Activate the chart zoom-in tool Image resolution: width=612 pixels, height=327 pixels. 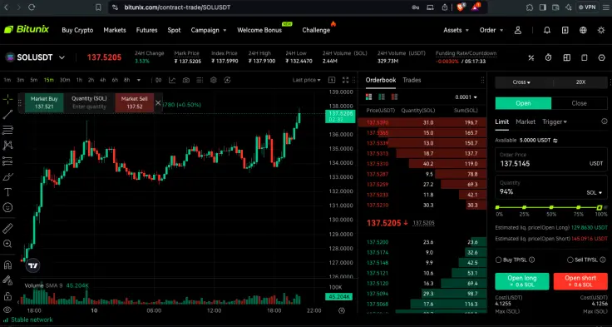[x=7, y=244]
